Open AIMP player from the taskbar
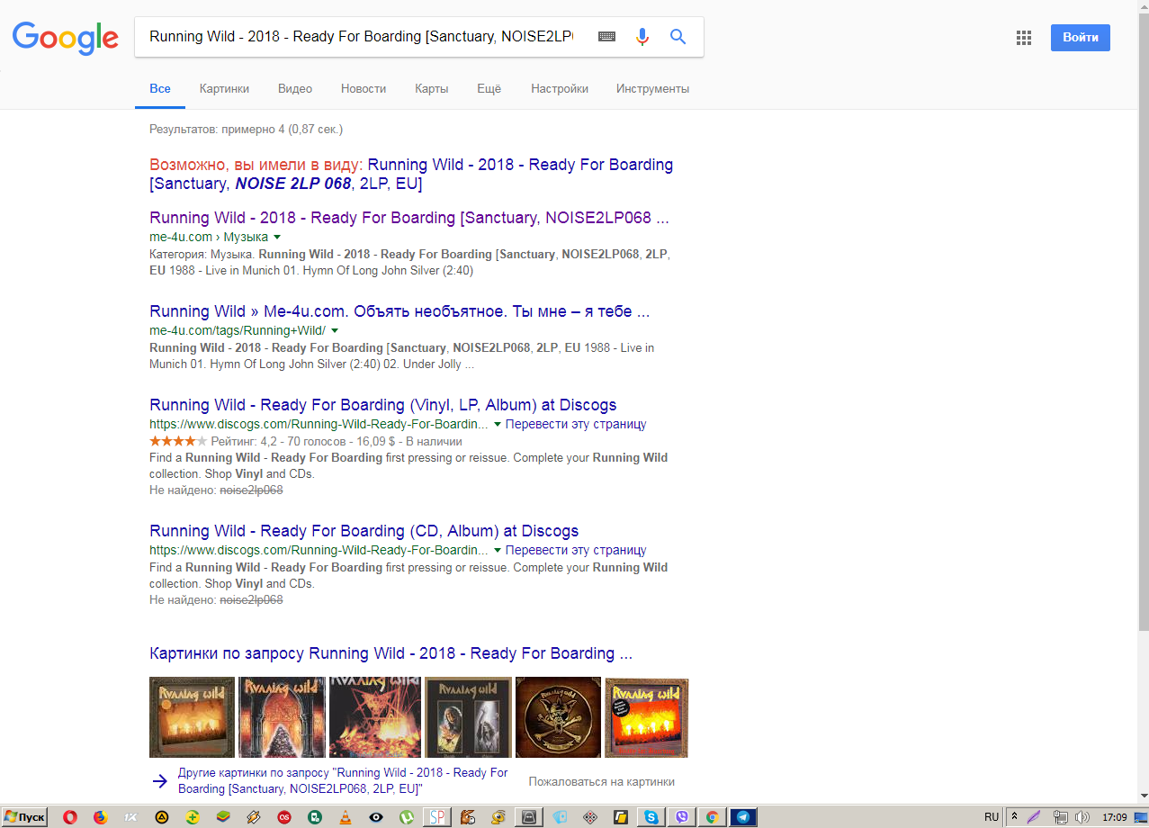 pyautogui.click(x=161, y=817)
